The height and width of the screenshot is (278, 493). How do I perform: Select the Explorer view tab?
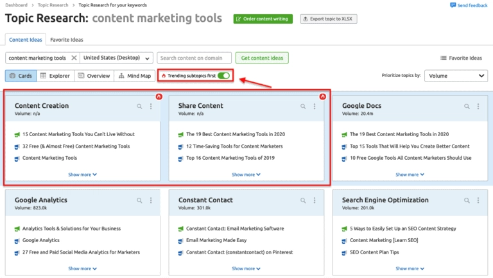point(55,76)
